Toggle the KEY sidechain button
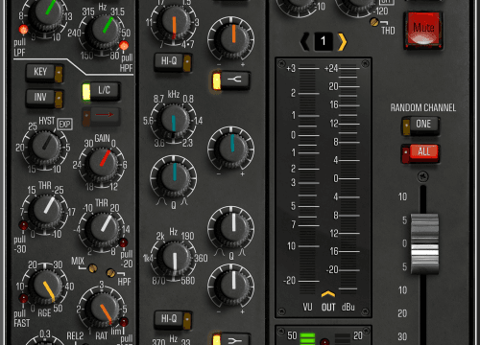This screenshot has width=480, height=345. pyautogui.click(x=44, y=73)
